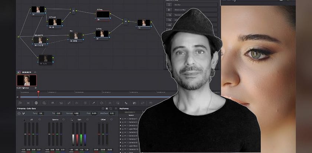
Task: Pick the White Balance eyedropper
Action: point(24,113)
